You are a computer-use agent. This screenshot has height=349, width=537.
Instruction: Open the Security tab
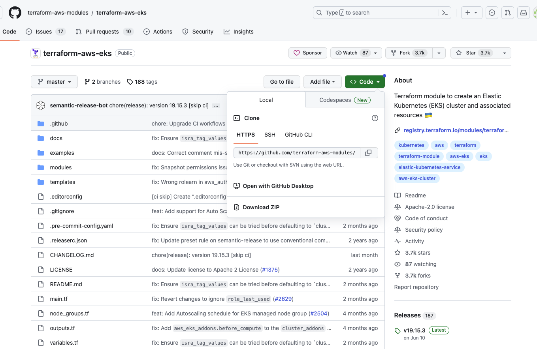click(198, 32)
